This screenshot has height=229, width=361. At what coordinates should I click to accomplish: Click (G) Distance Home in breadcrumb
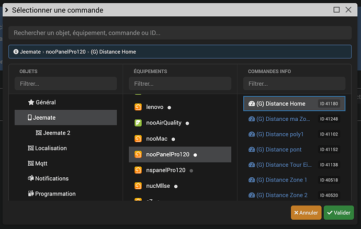[x=114, y=52]
